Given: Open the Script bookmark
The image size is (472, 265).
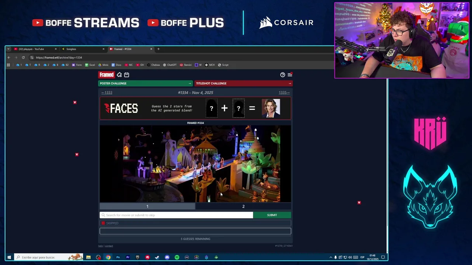Looking at the screenshot, I should click(223, 65).
